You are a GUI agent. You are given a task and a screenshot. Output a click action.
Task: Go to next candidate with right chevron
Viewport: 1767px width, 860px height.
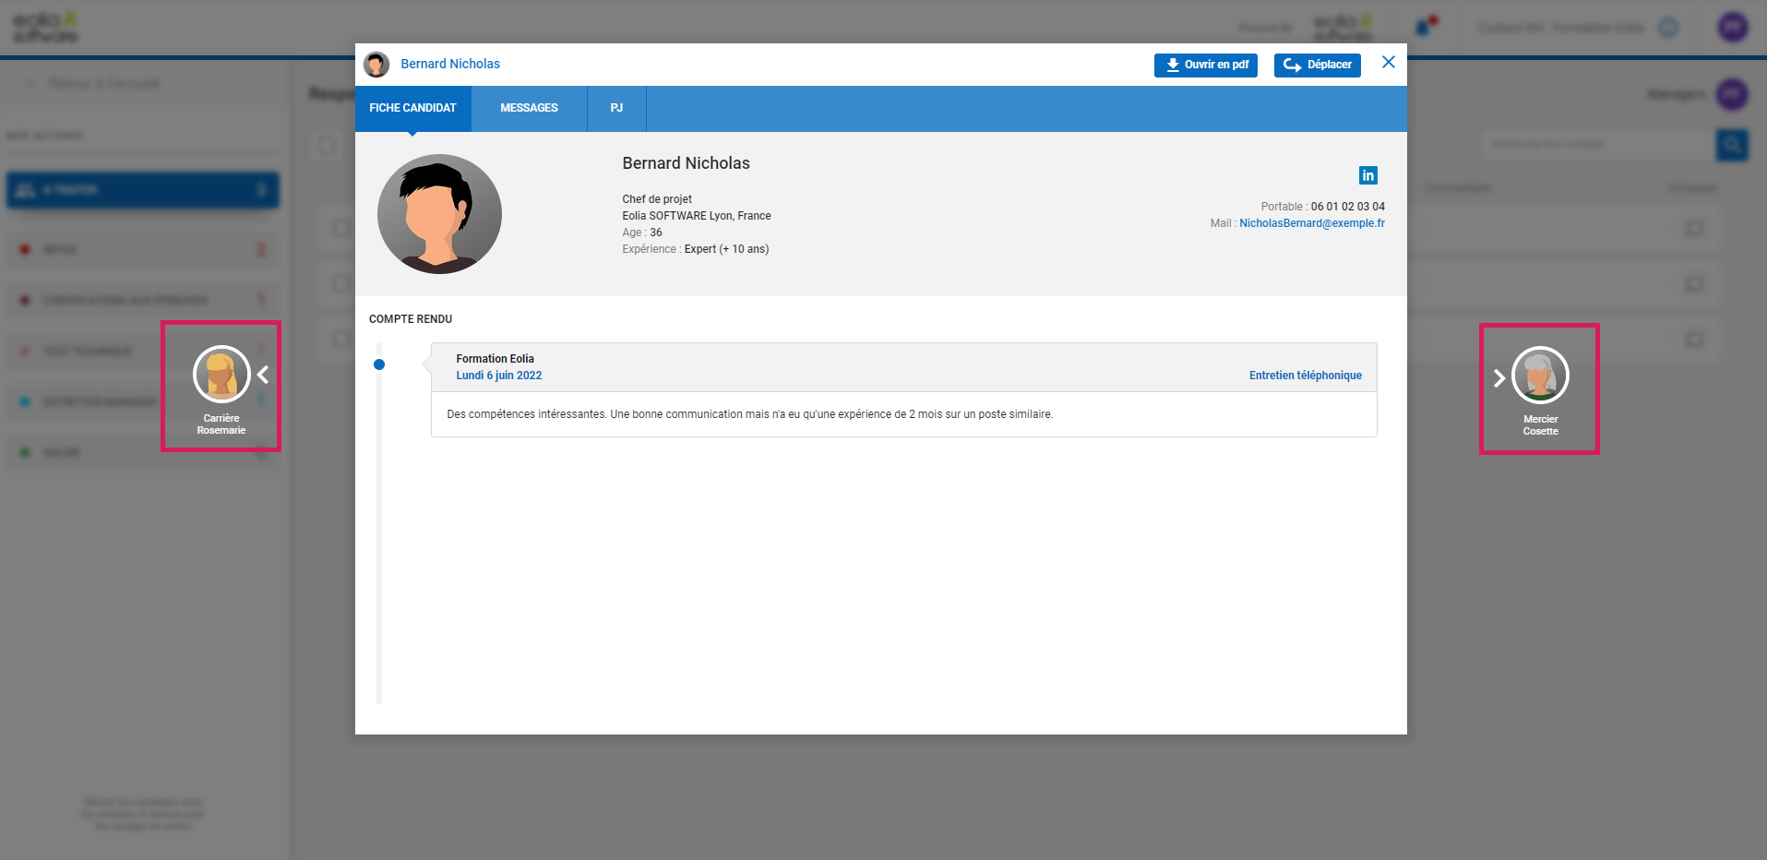point(1498,377)
